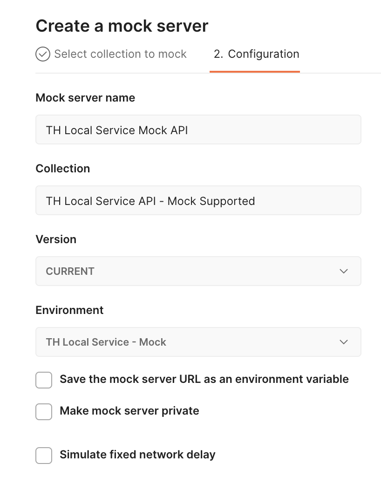Click the "Mock server name" field label
Viewport: 381px width, 477px height.
click(85, 98)
